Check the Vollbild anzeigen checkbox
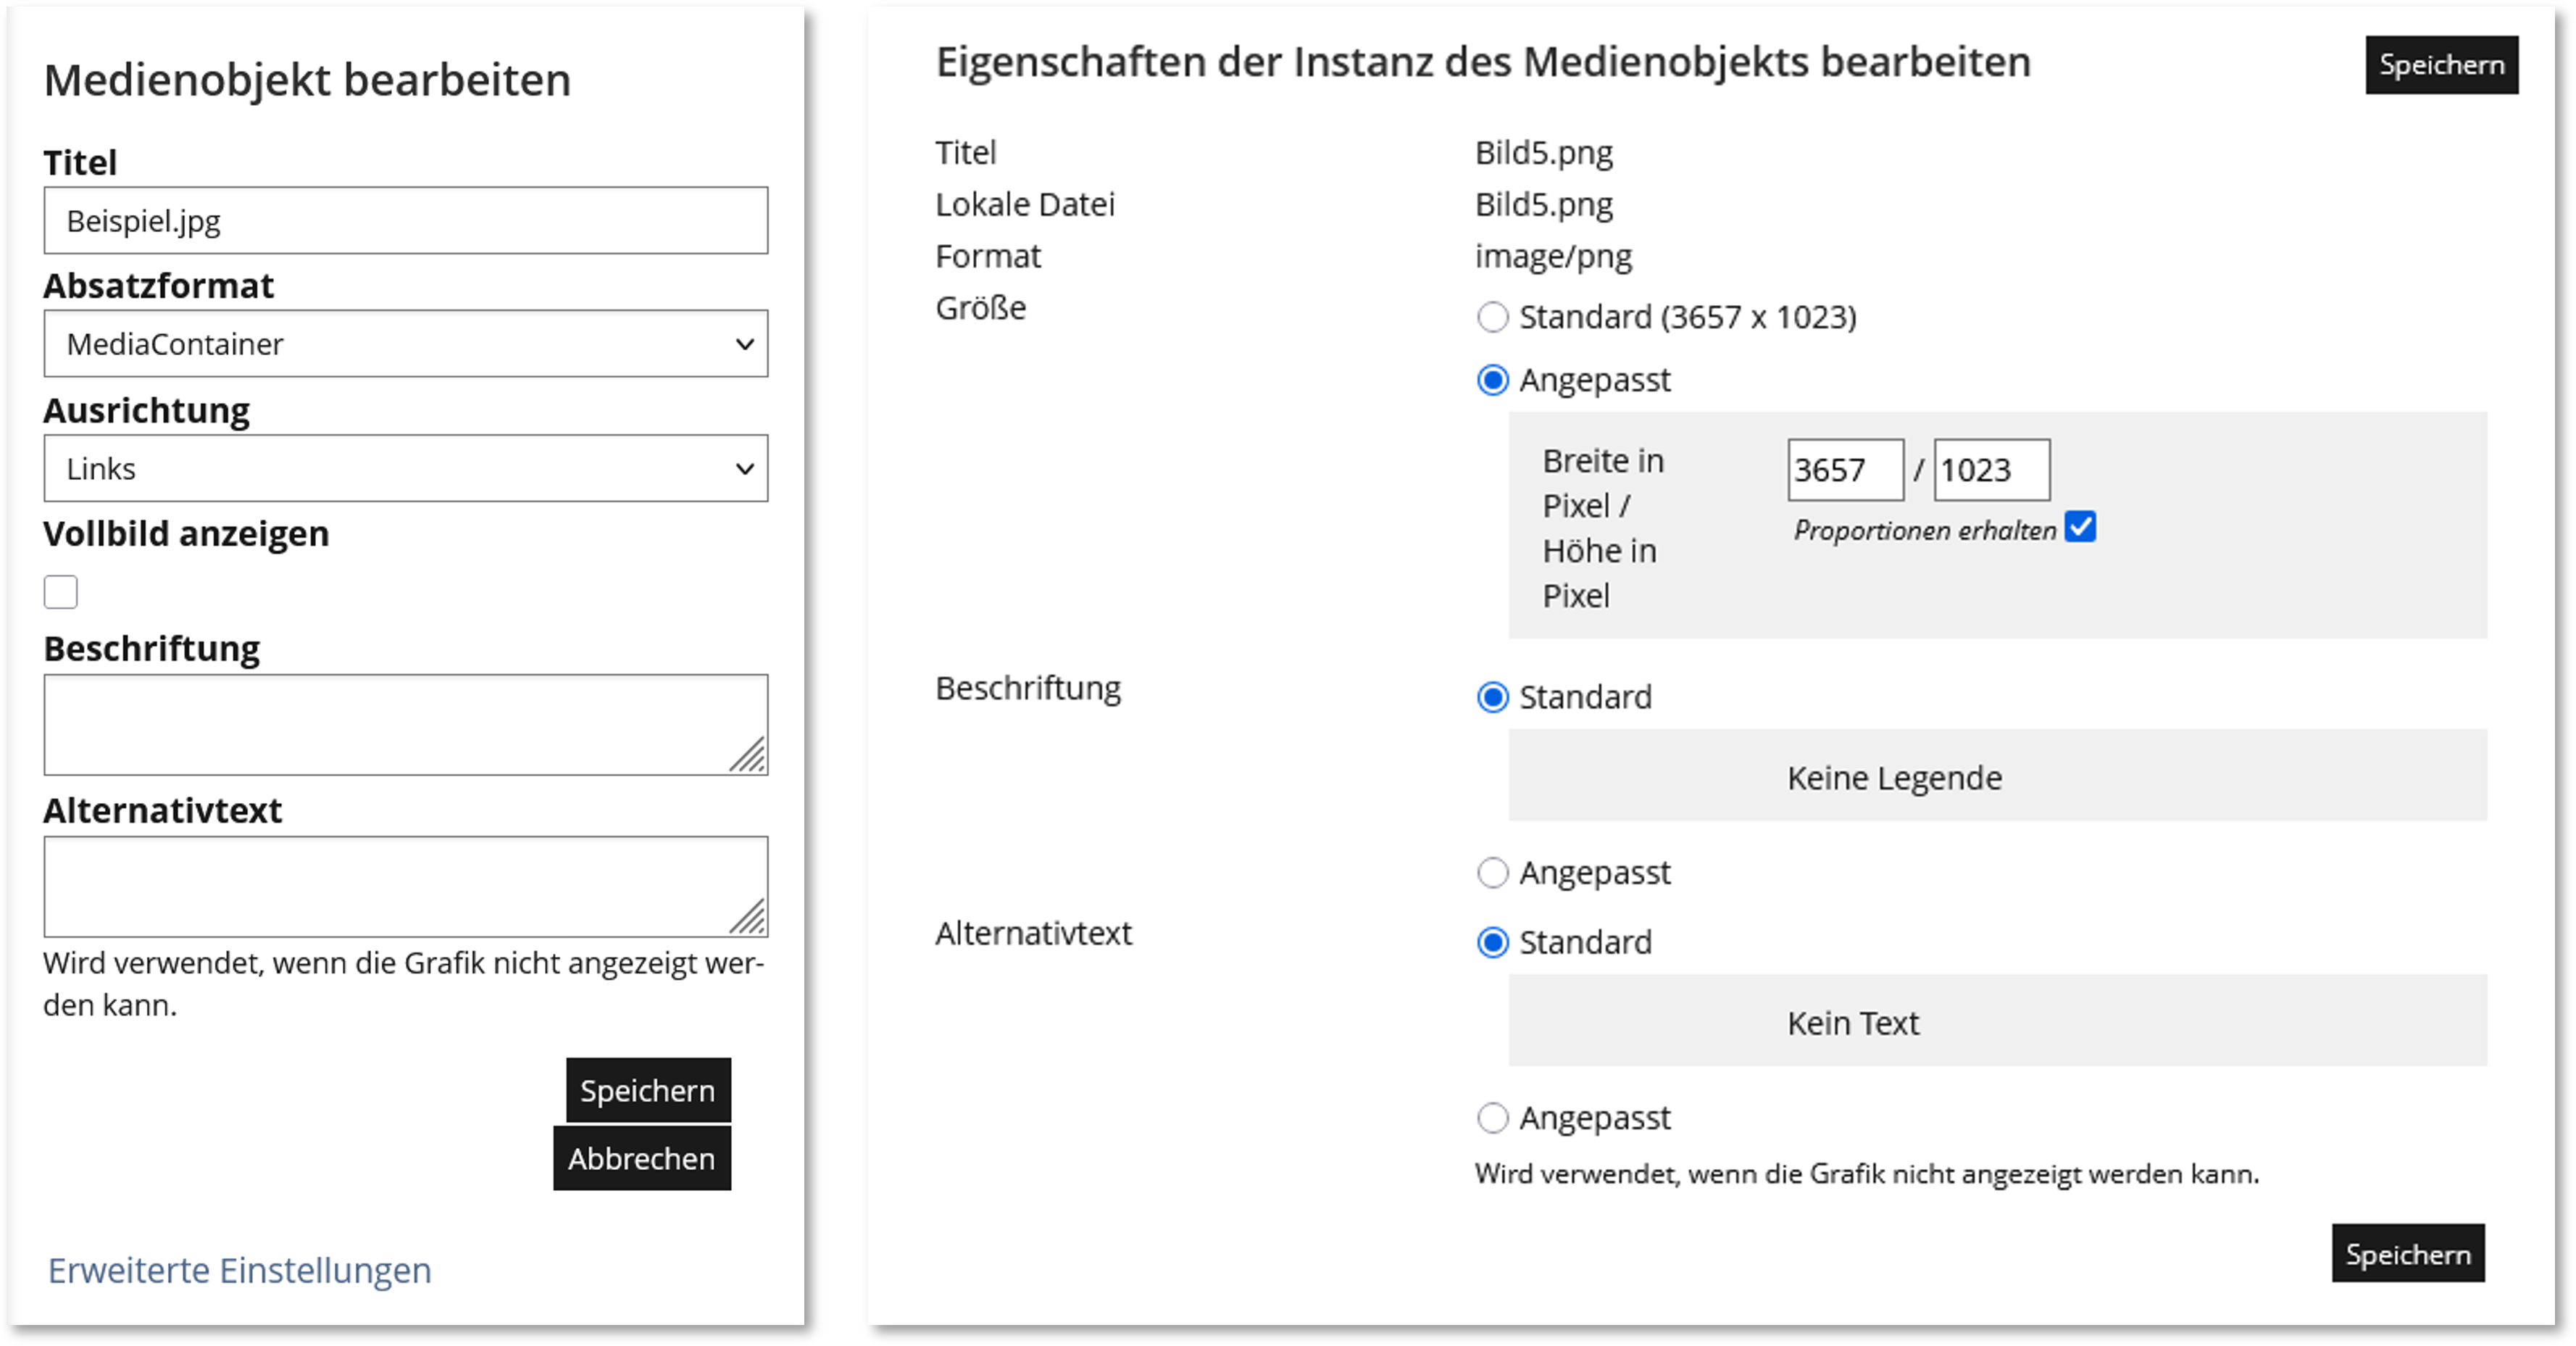This screenshot has height=1346, width=2576. point(61,592)
